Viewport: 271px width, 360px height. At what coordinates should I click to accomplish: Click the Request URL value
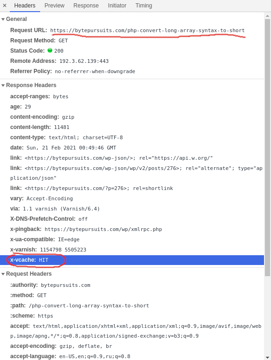147,31
